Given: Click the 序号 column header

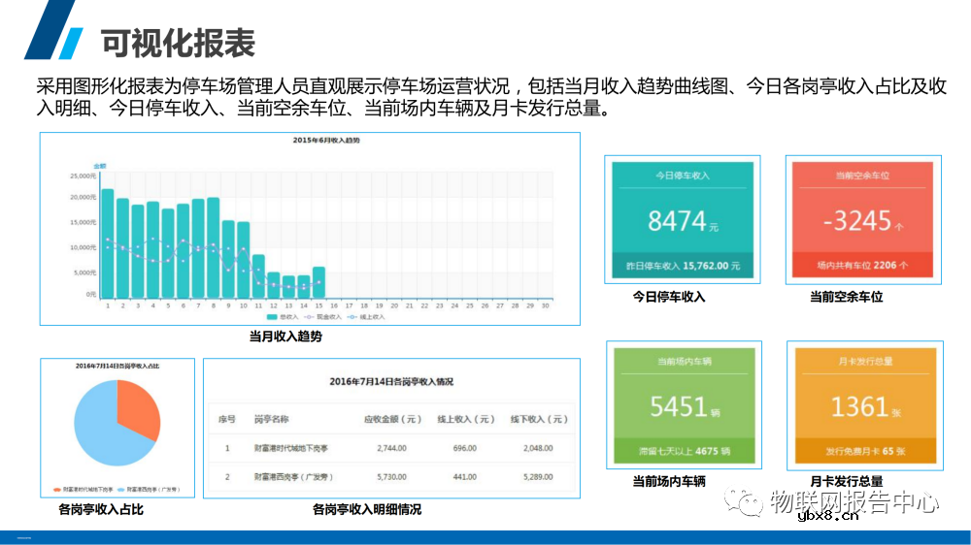Looking at the screenshot, I should click(x=226, y=419).
